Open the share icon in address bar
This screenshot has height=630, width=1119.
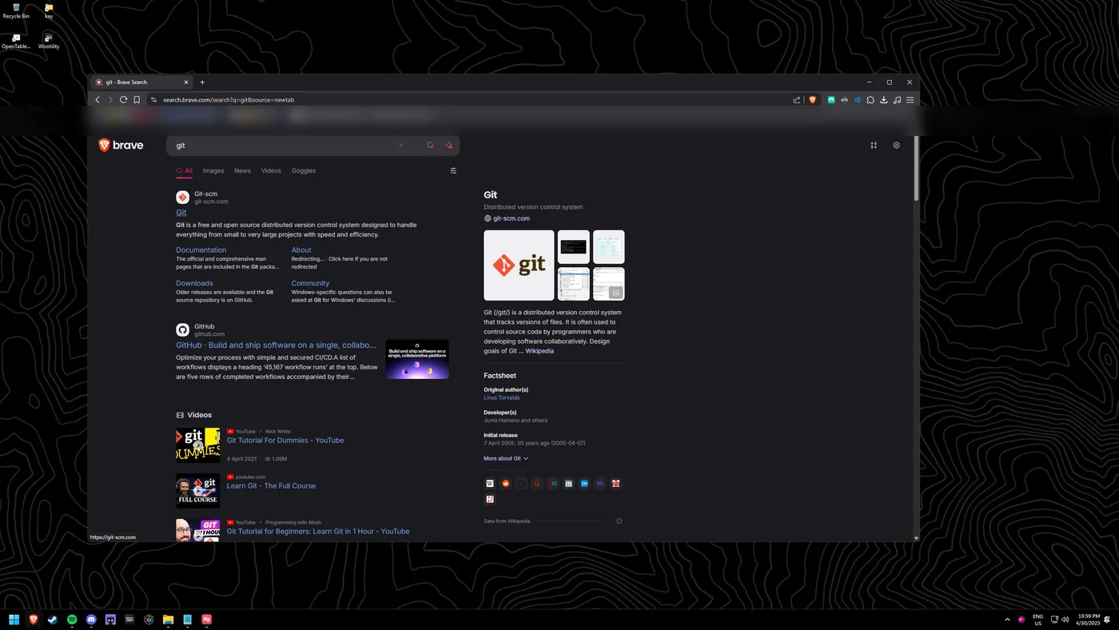coord(797,100)
